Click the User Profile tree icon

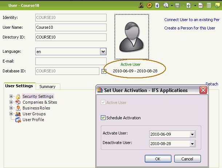tap(18, 120)
